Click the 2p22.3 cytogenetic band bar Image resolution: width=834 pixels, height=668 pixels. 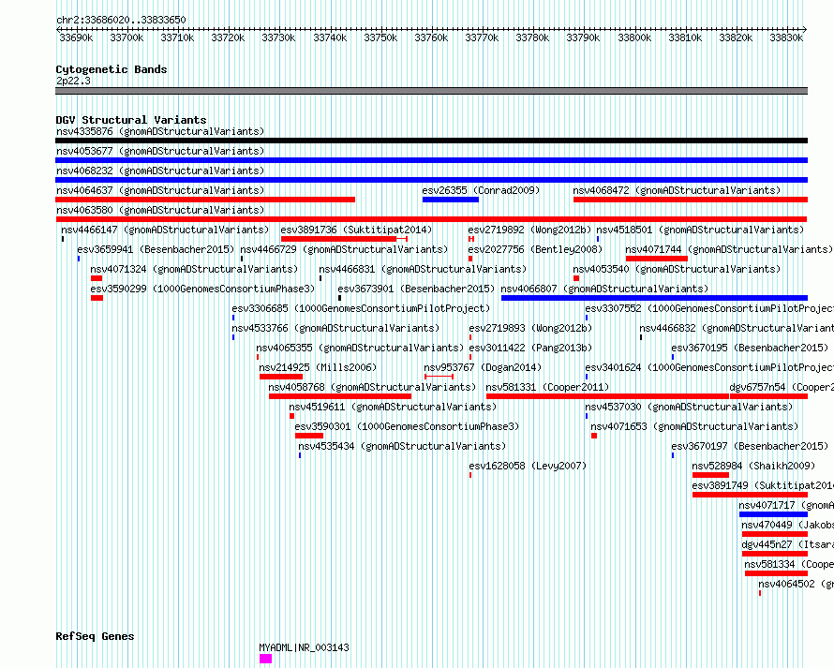click(431, 91)
